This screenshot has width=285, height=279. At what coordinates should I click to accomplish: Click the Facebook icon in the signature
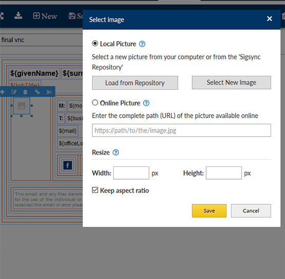point(68,165)
